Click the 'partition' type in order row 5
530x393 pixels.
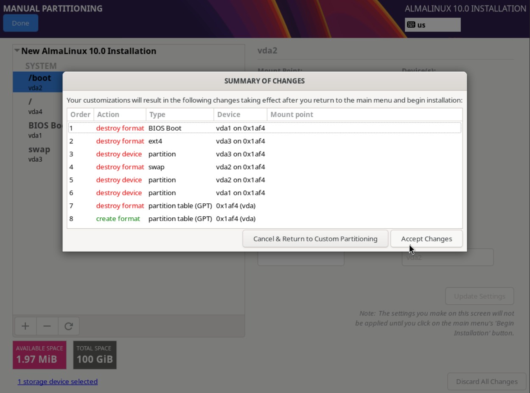[x=162, y=180]
